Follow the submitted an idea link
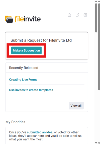The width and height of the screenshot is (100, 144). coord(40,132)
